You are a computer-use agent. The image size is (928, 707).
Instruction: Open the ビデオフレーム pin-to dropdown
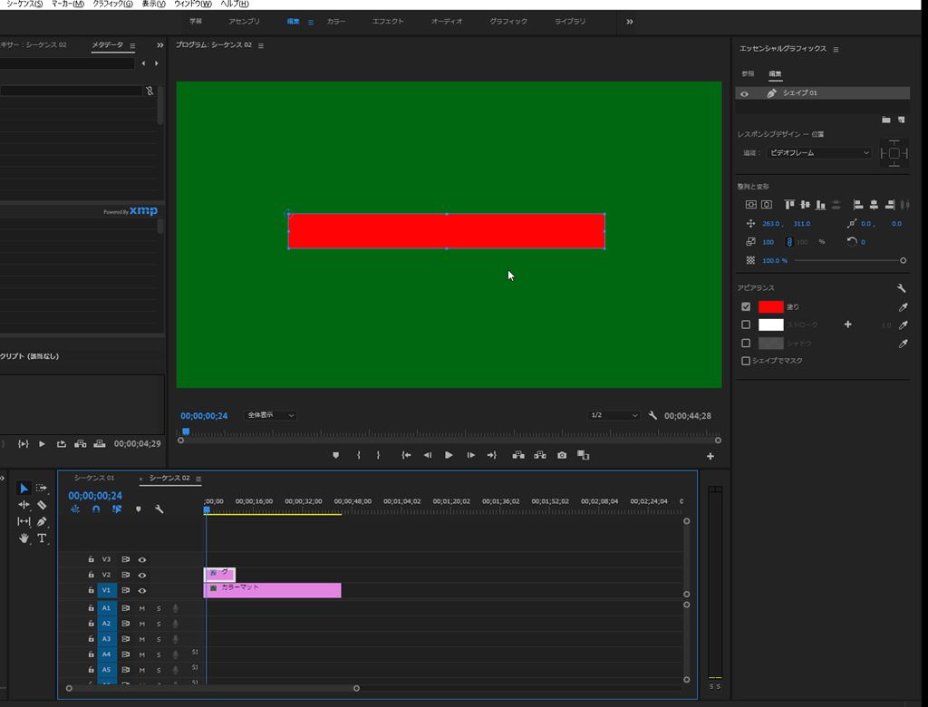819,153
